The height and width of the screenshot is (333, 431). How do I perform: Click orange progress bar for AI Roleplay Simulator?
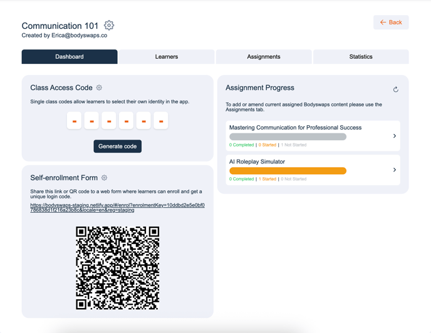pyautogui.click(x=288, y=171)
